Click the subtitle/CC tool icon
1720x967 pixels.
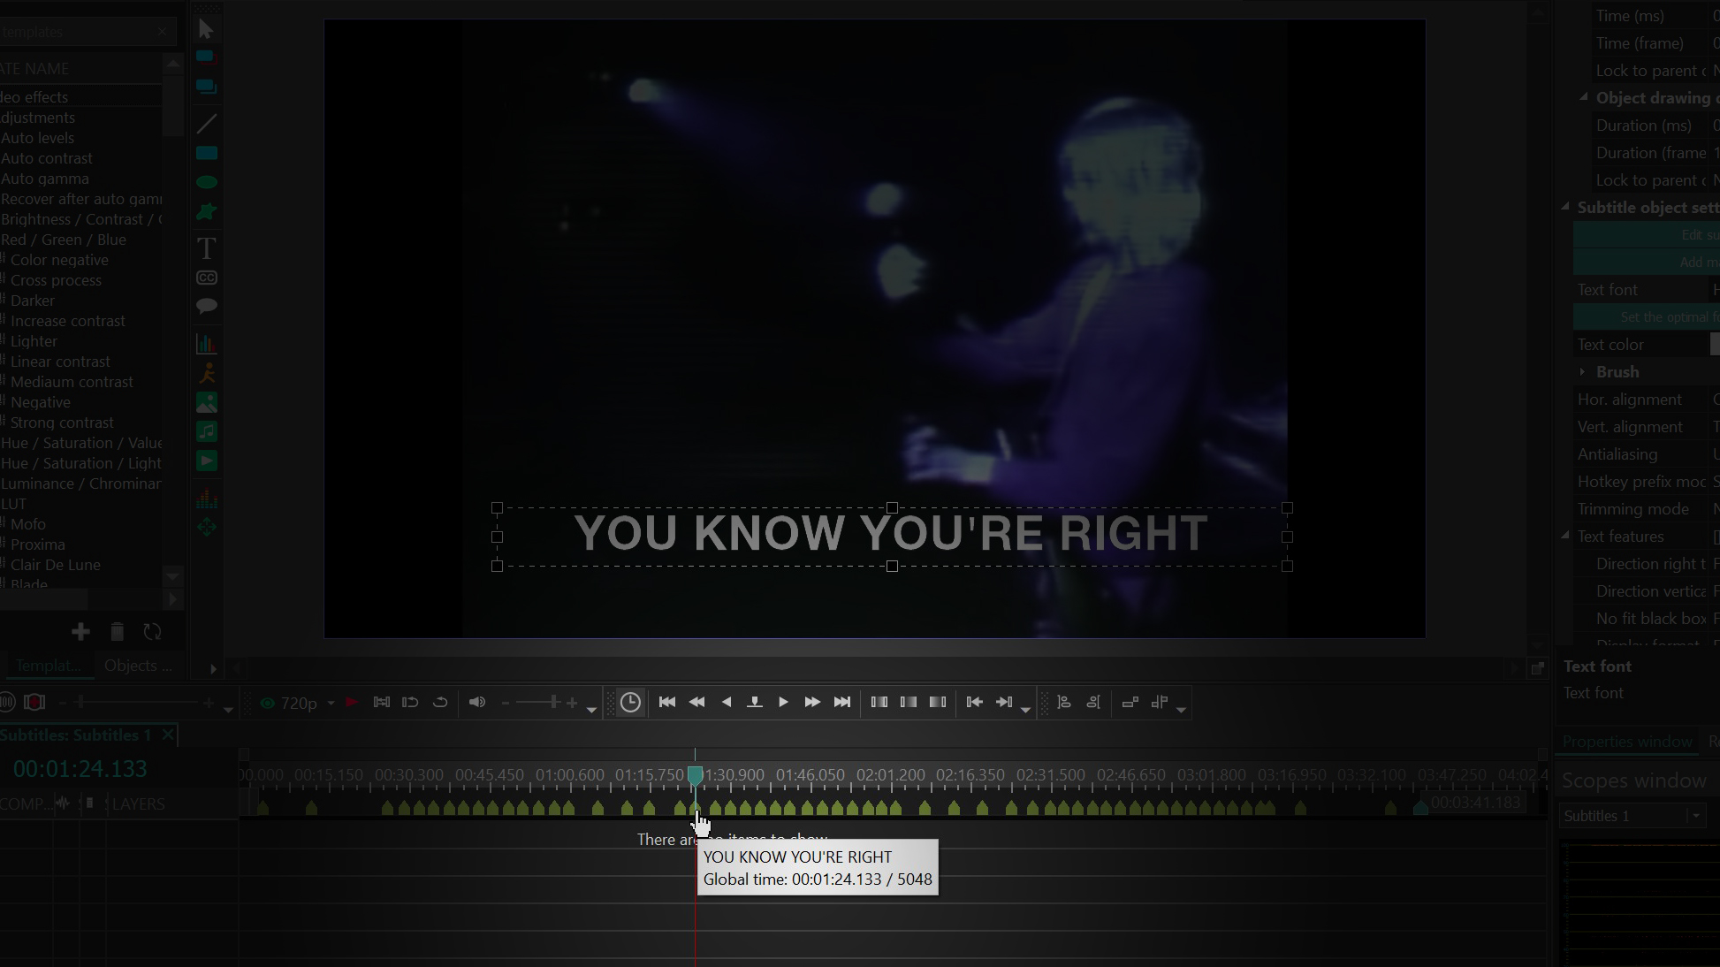point(207,277)
